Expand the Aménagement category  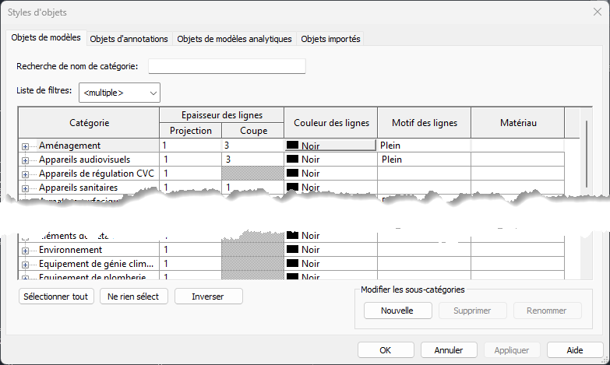[25, 146]
